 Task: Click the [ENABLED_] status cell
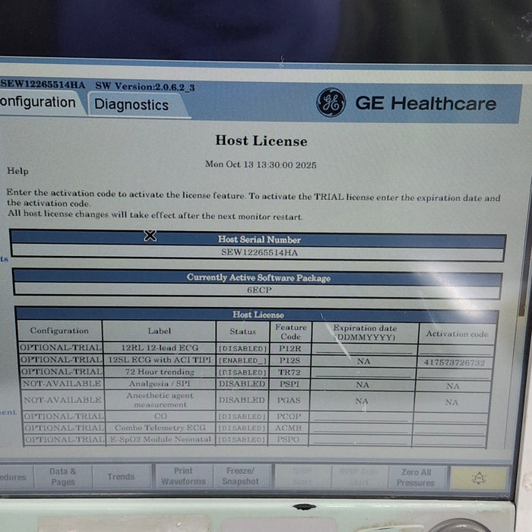tap(242, 360)
